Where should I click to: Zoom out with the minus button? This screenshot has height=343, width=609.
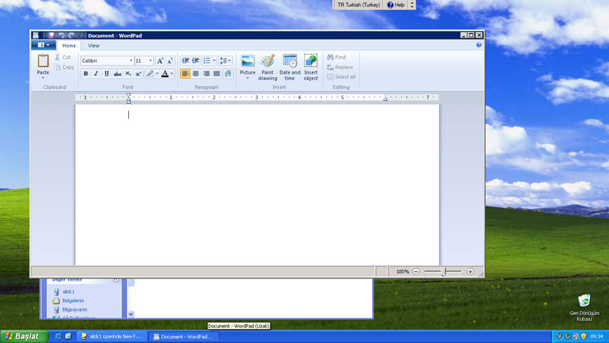[416, 271]
